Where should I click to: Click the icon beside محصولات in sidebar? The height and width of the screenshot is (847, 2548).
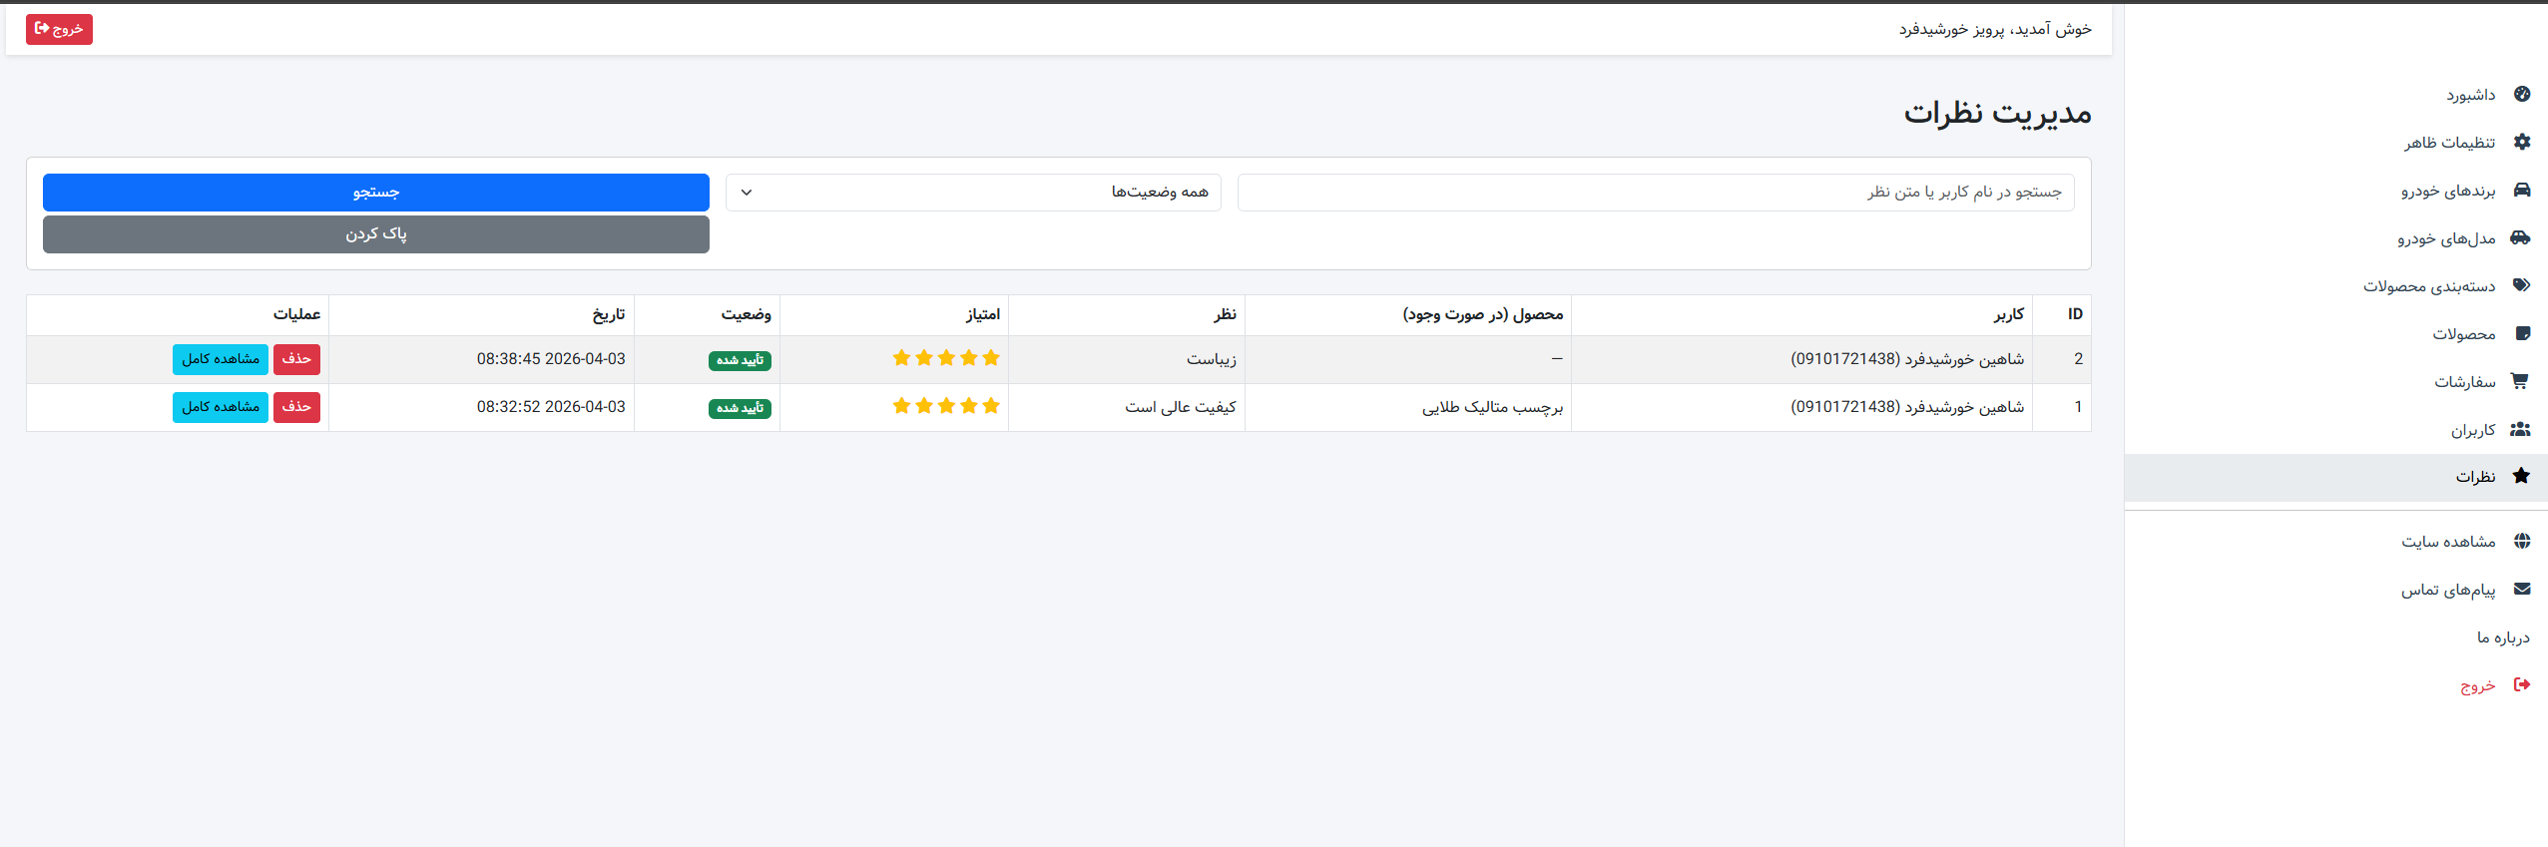pyautogui.click(x=2523, y=333)
